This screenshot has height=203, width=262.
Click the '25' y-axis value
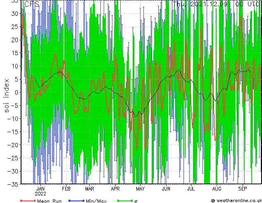(x=15, y=27)
